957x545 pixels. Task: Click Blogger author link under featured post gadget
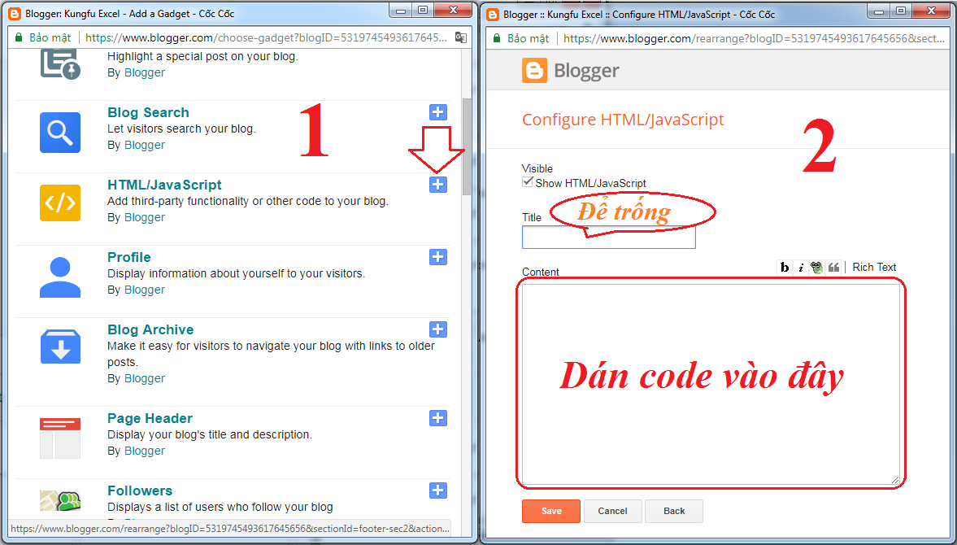[145, 72]
